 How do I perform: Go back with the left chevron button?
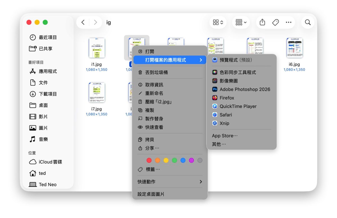(x=83, y=23)
